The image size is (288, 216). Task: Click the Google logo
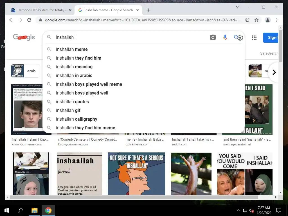tap(24, 37)
